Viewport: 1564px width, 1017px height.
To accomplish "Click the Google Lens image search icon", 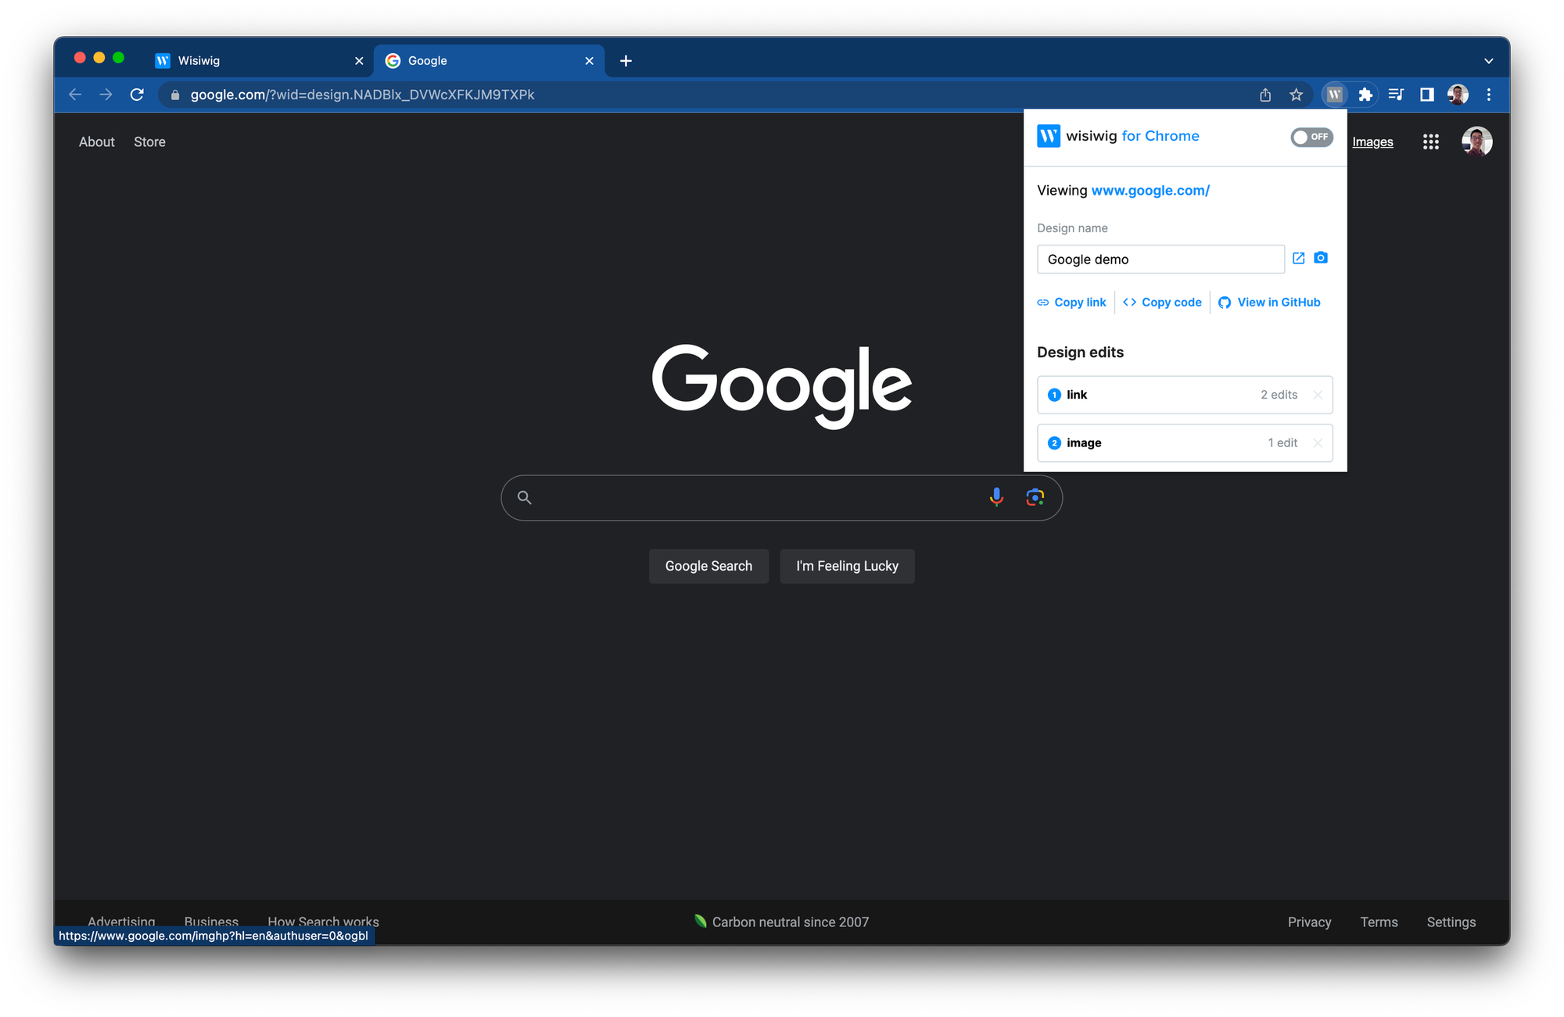I will tap(1035, 497).
